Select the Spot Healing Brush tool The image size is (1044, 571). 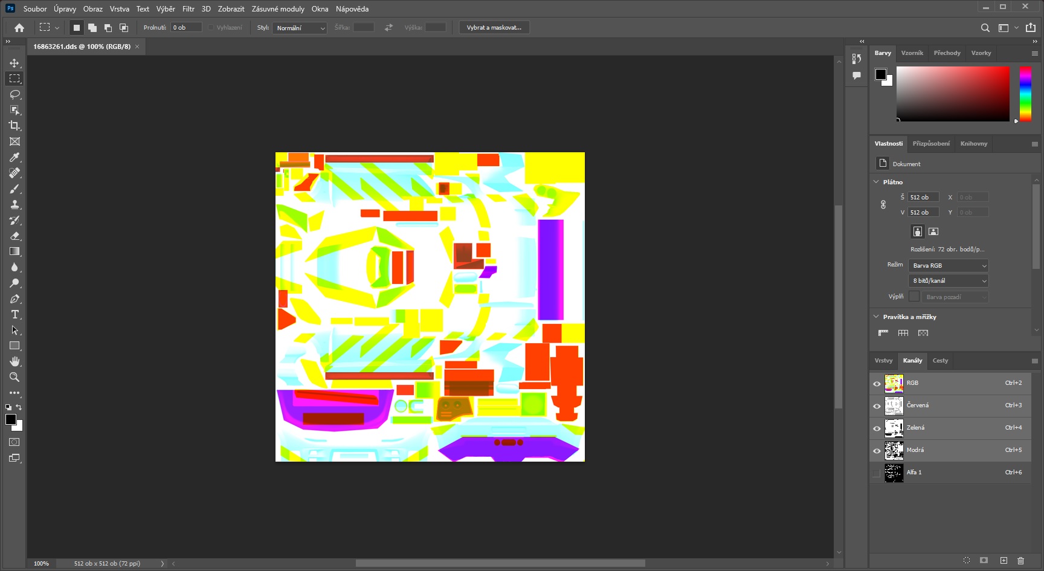[14, 173]
